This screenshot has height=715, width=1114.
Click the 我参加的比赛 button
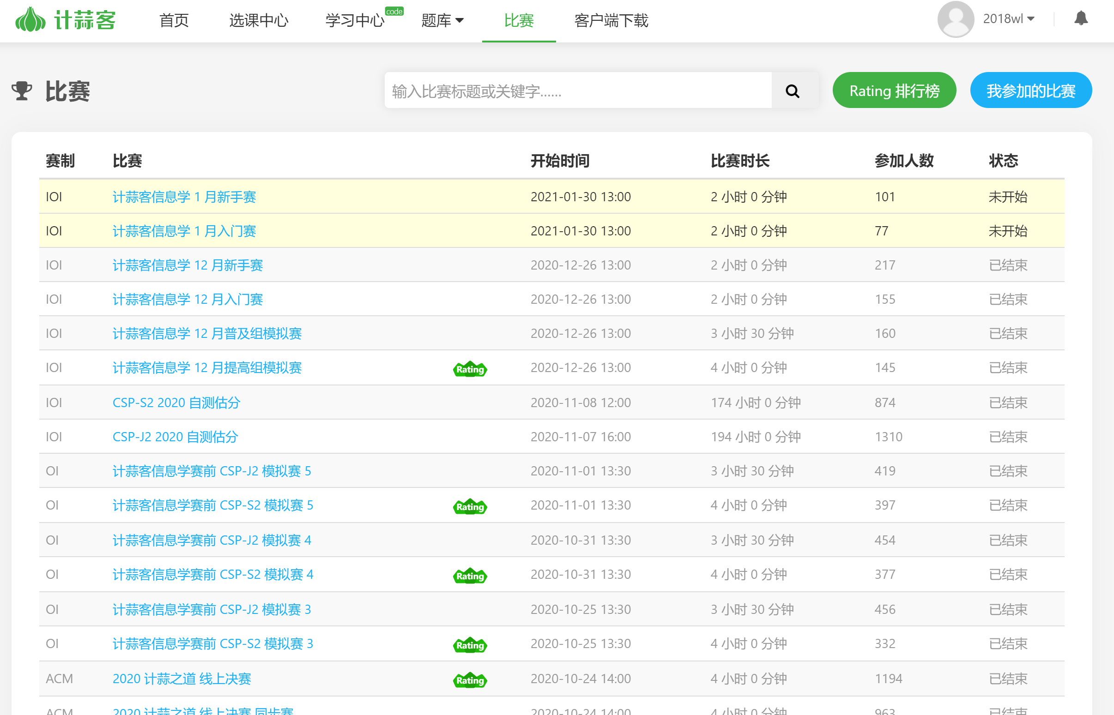point(1031,90)
